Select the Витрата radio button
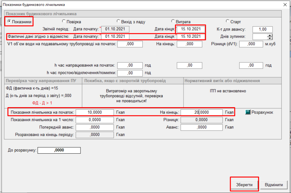The height and width of the screenshot is (193, 291). (173, 22)
